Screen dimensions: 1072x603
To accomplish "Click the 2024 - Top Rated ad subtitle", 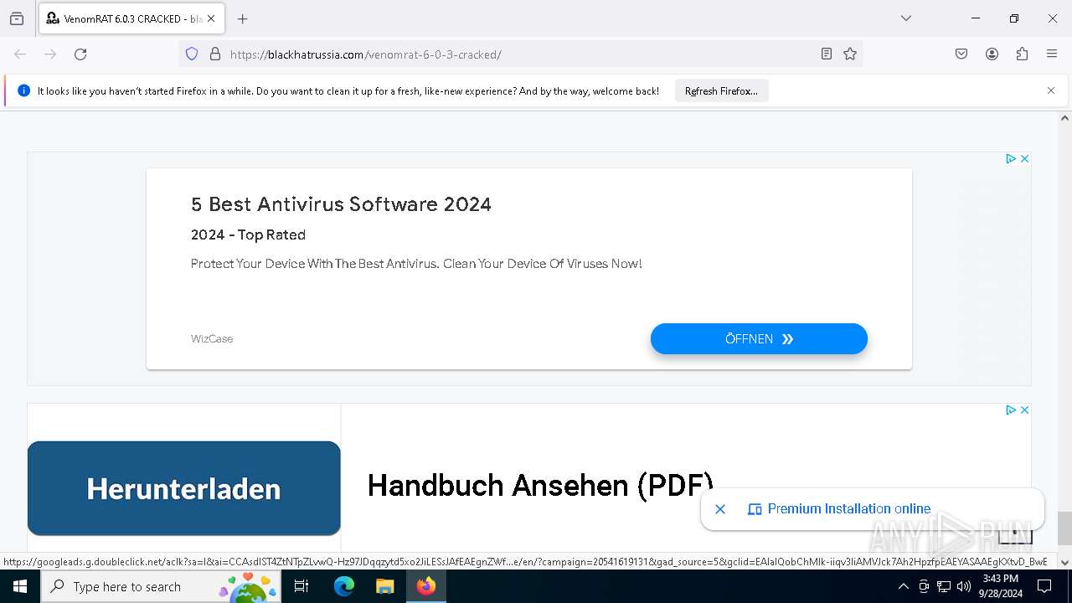I will coord(248,234).
